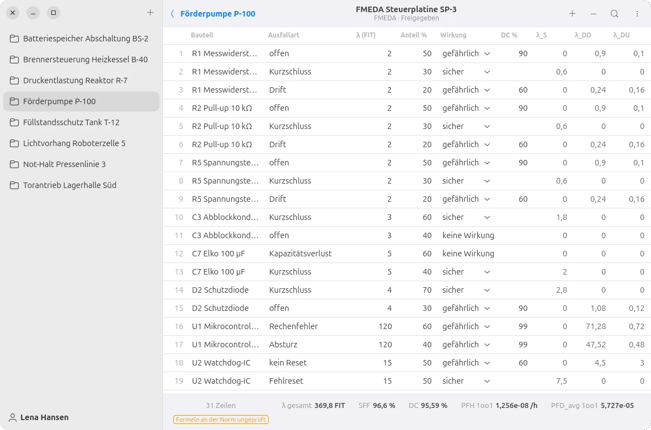Click the Bauteil column header
Viewport: 651px width, 430px height.
click(202, 35)
